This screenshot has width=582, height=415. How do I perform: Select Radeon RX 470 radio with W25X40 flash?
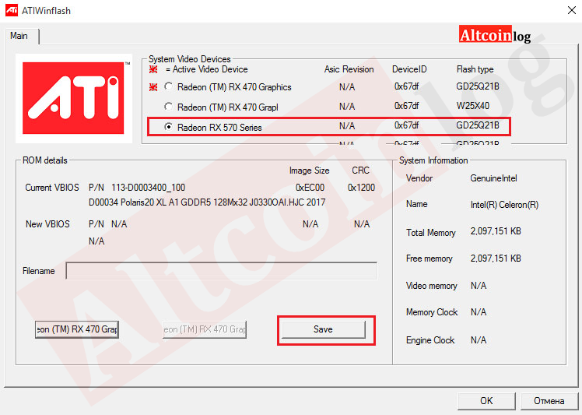coord(169,107)
